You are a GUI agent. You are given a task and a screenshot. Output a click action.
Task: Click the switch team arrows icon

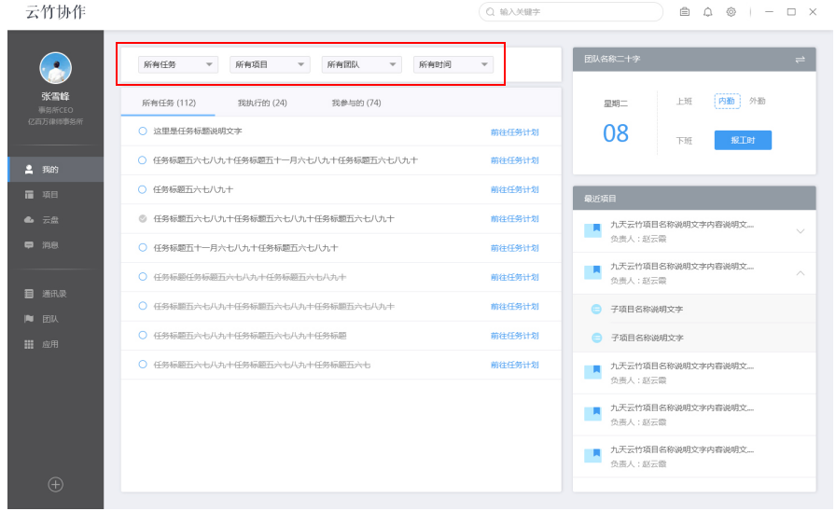[800, 59]
